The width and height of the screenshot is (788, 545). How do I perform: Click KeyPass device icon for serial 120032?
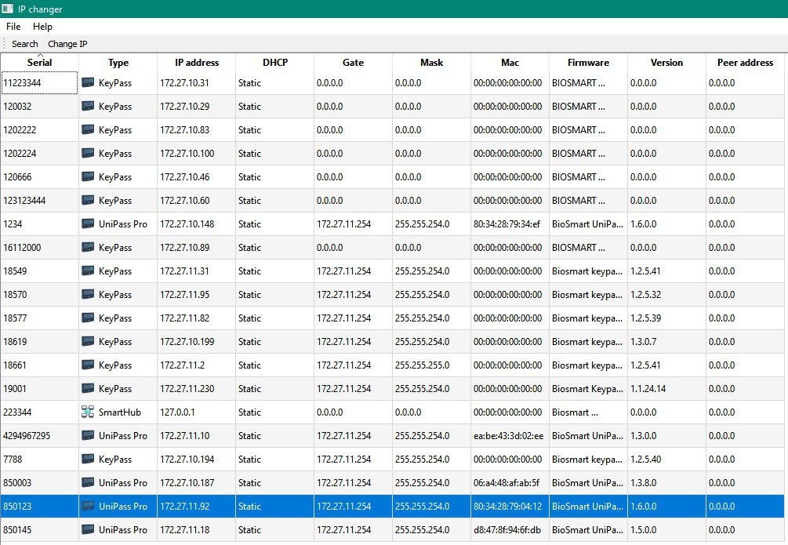click(x=88, y=106)
